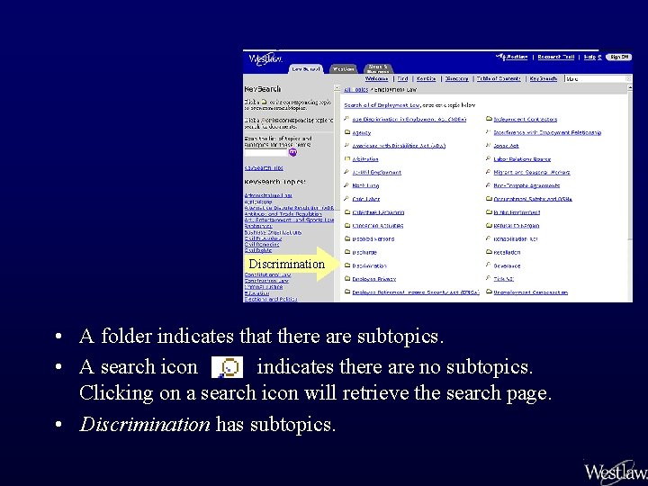Click the Sign Off button

pyautogui.click(x=618, y=57)
